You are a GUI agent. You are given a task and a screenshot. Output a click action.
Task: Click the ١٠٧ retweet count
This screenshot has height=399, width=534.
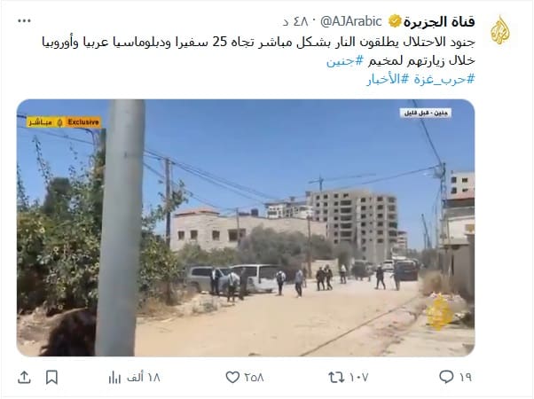click(x=358, y=377)
